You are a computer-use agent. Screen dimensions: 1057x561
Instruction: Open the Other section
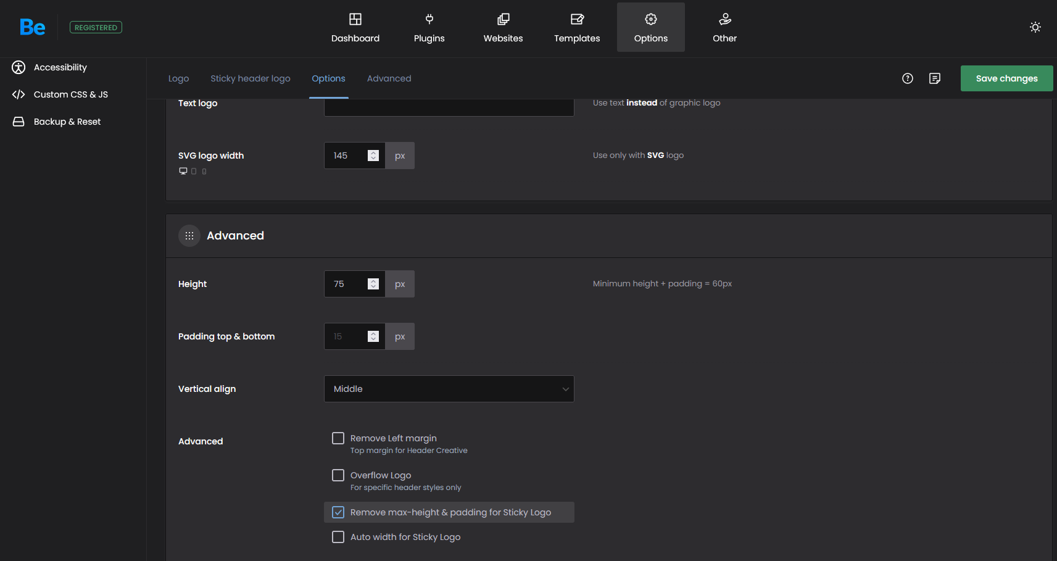725,27
